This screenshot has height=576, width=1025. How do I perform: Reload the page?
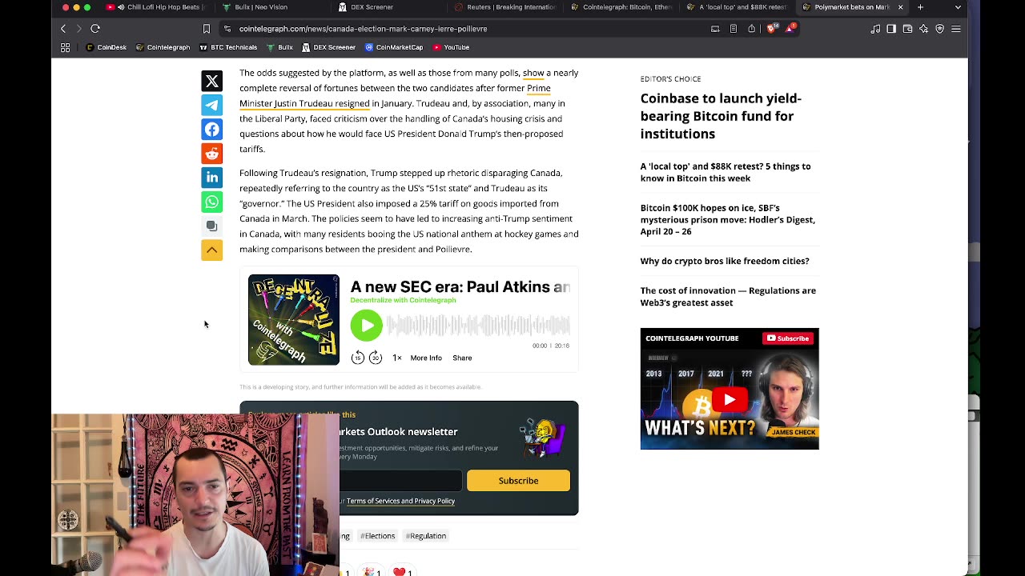pyautogui.click(x=95, y=29)
